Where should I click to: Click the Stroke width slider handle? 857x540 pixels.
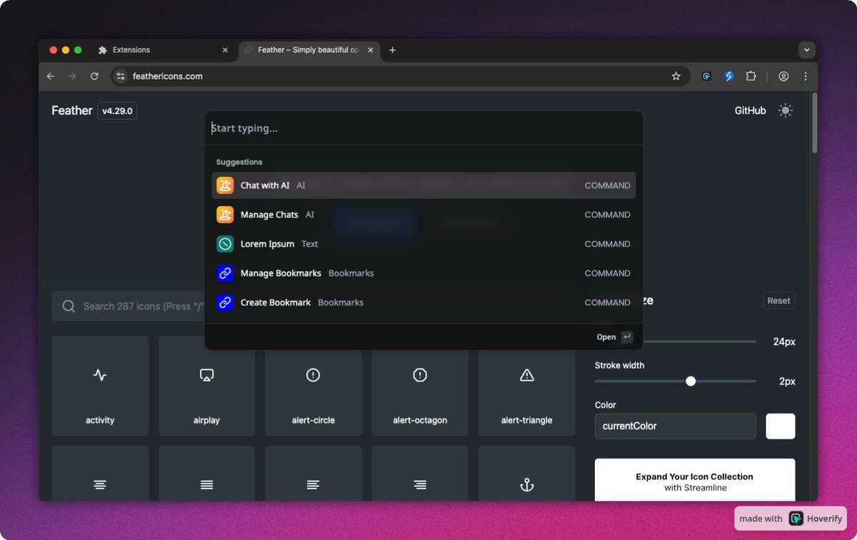point(691,382)
